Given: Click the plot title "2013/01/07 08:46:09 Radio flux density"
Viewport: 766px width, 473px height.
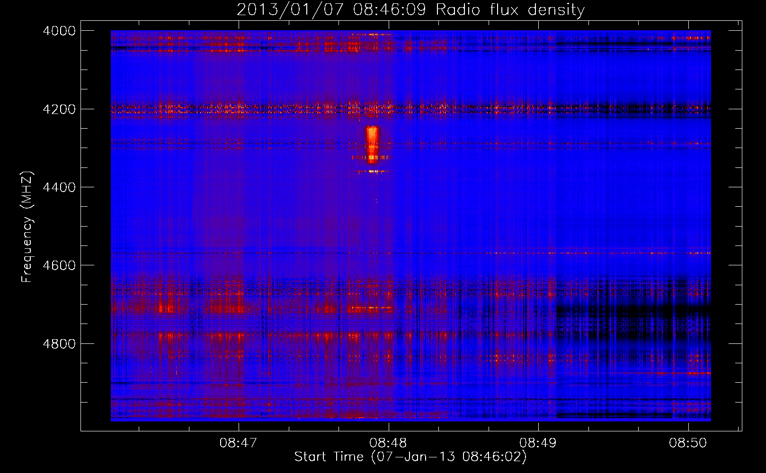Looking at the screenshot, I should (411, 9).
